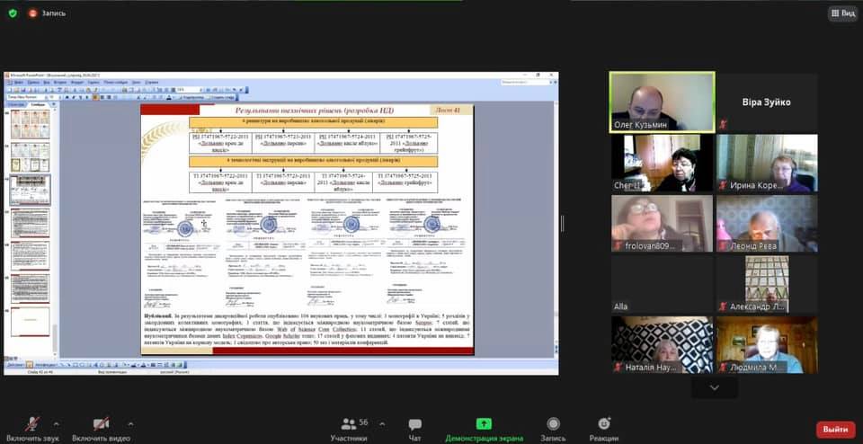The image size is (863, 444).
Task: Open the Участники participants panel
Action: (348, 429)
